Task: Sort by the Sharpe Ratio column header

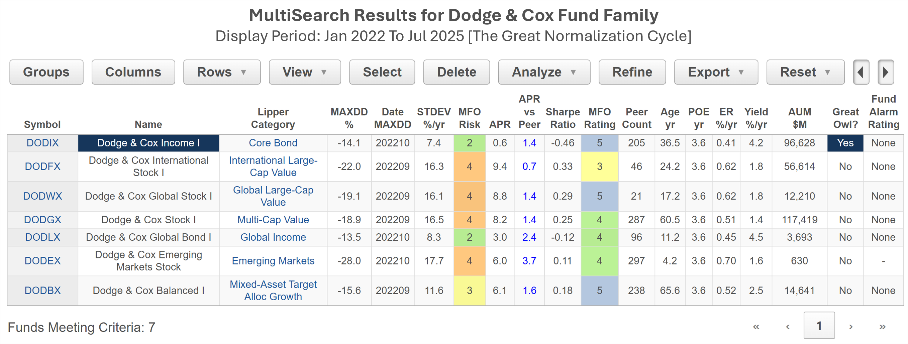Action: click(563, 118)
